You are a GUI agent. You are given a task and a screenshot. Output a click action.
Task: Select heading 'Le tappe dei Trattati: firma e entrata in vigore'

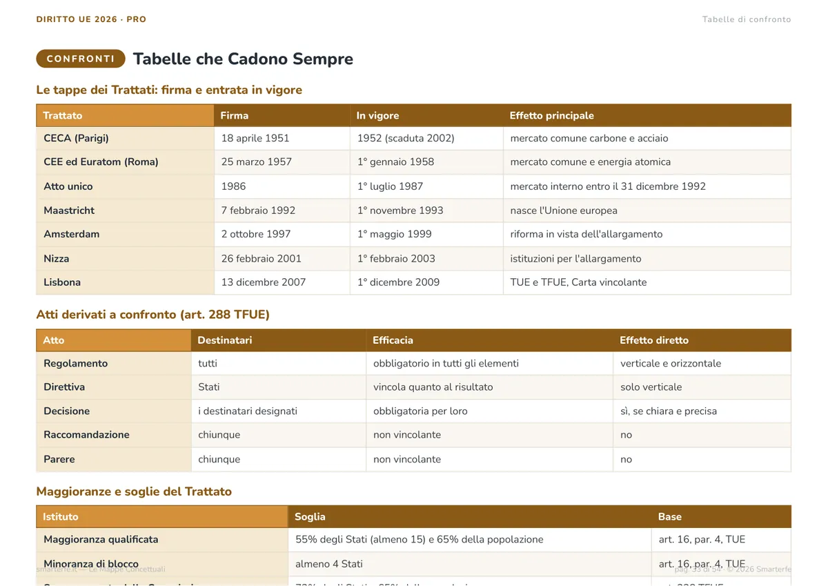(x=169, y=90)
